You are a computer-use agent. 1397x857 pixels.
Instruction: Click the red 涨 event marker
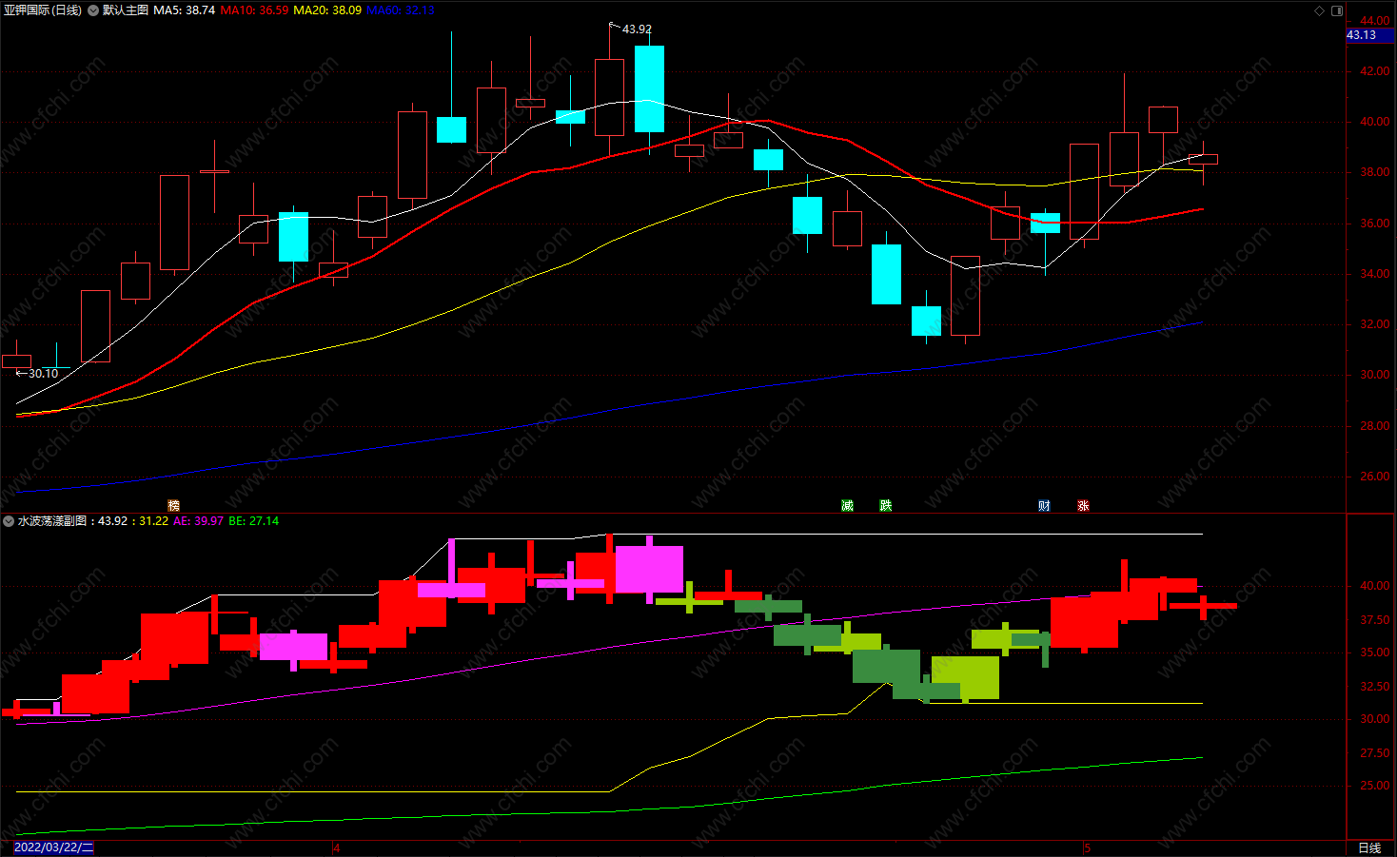(x=1083, y=506)
